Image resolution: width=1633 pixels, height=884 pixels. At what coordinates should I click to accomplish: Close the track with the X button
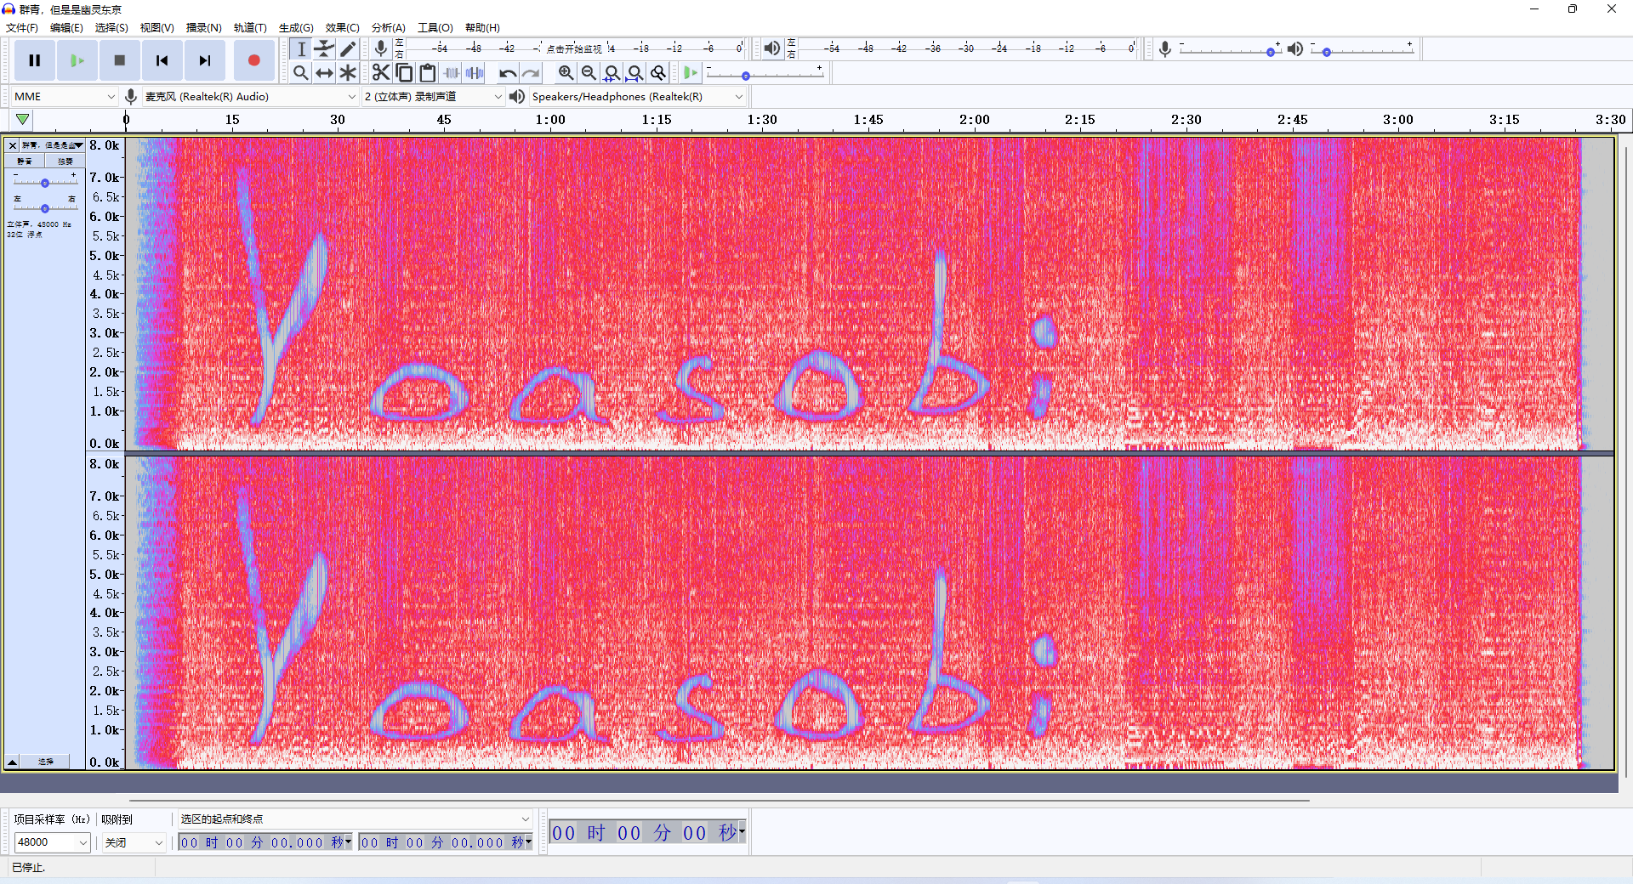click(x=13, y=145)
